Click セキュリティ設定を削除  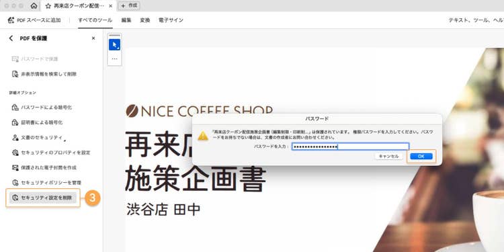[x=43, y=198]
